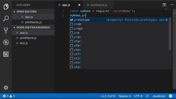Open the Source Control view
The width and height of the screenshot is (176, 99).
coord(6,30)
